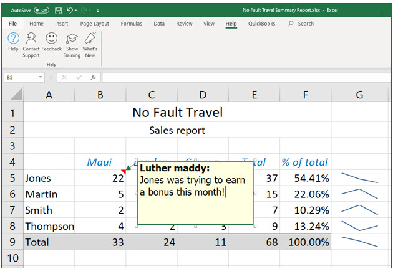The image size is (393, 269).
Task: Select column E header
Action: click(x=254, y=95)
